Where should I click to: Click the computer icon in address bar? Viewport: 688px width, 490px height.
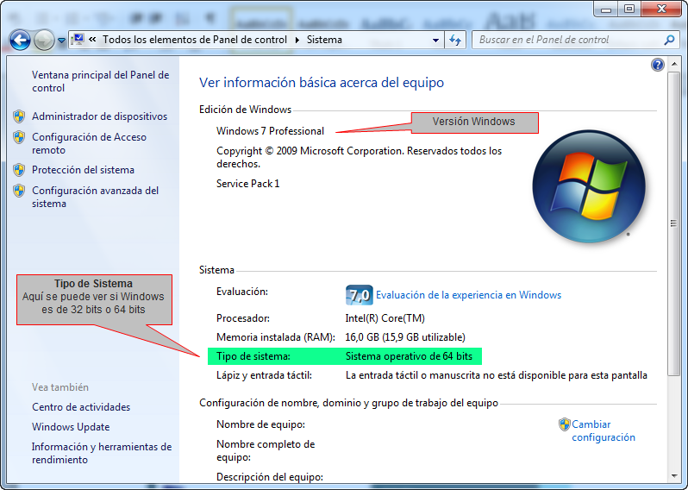pos(78,40)
